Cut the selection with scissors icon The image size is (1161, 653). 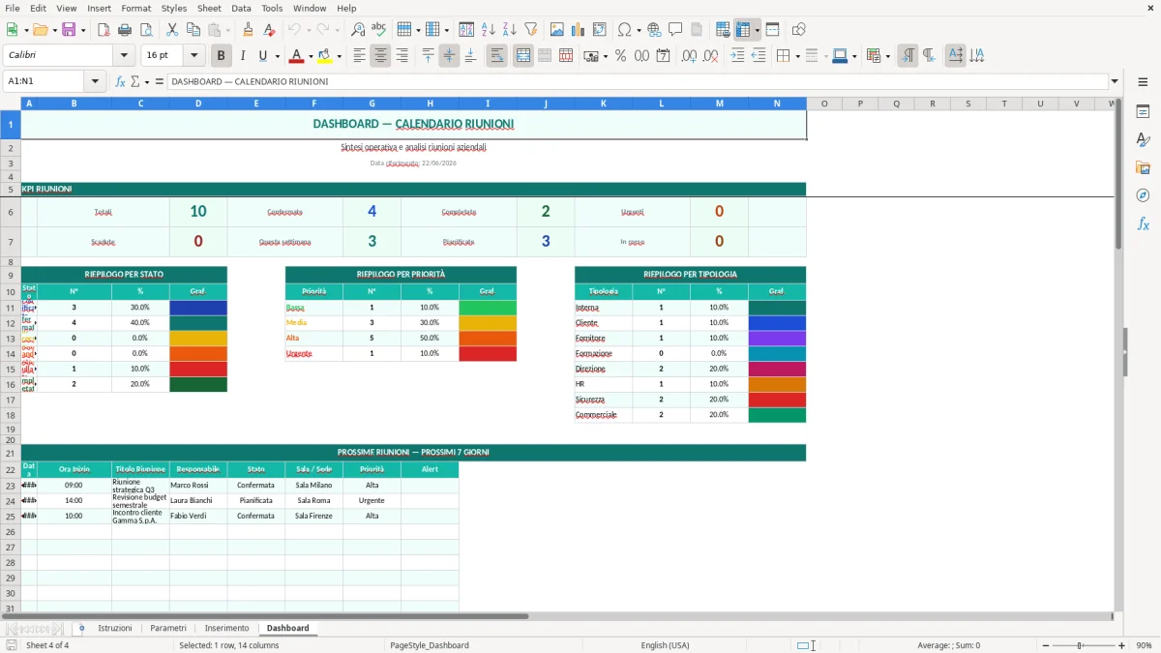click(172, 30)
